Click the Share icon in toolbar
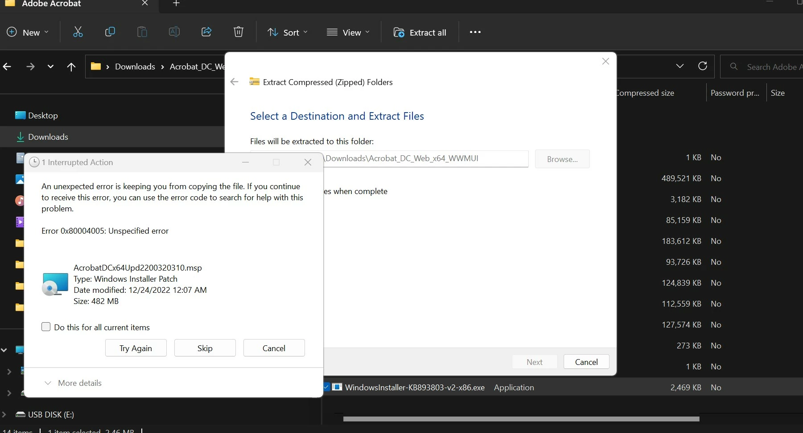Screen dimensions: 803x433 (x=206, y=32)
